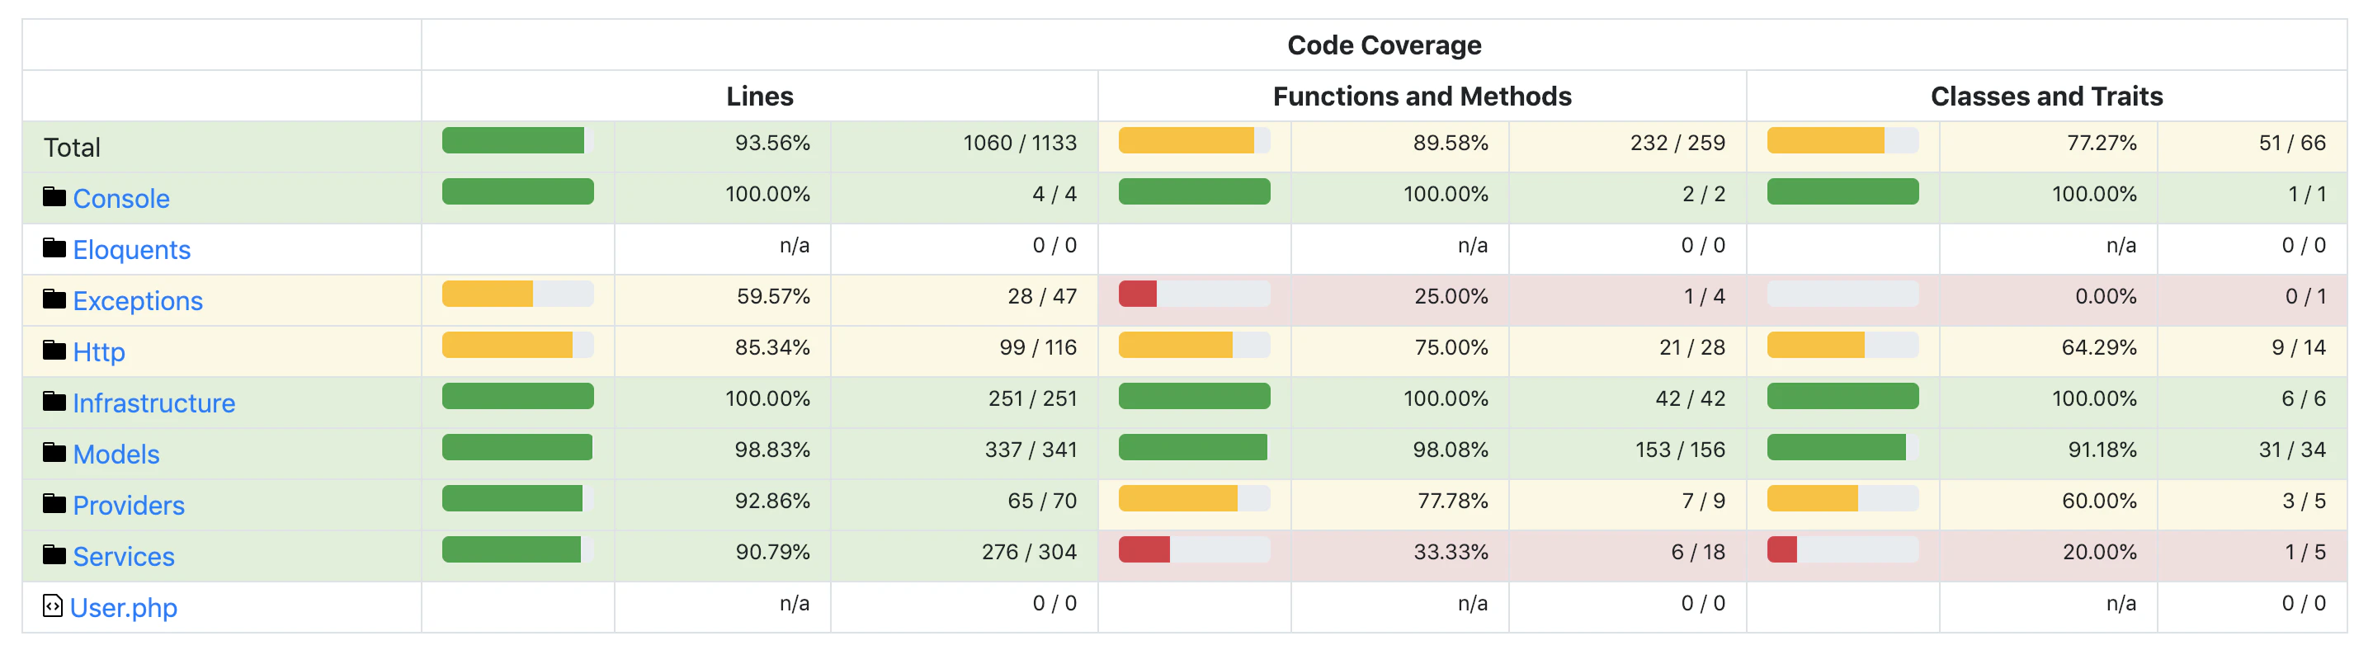Click the folder icon beside Http
Image resolution: width=2373 pixels, height=650 pixels.
coord(54,351)
